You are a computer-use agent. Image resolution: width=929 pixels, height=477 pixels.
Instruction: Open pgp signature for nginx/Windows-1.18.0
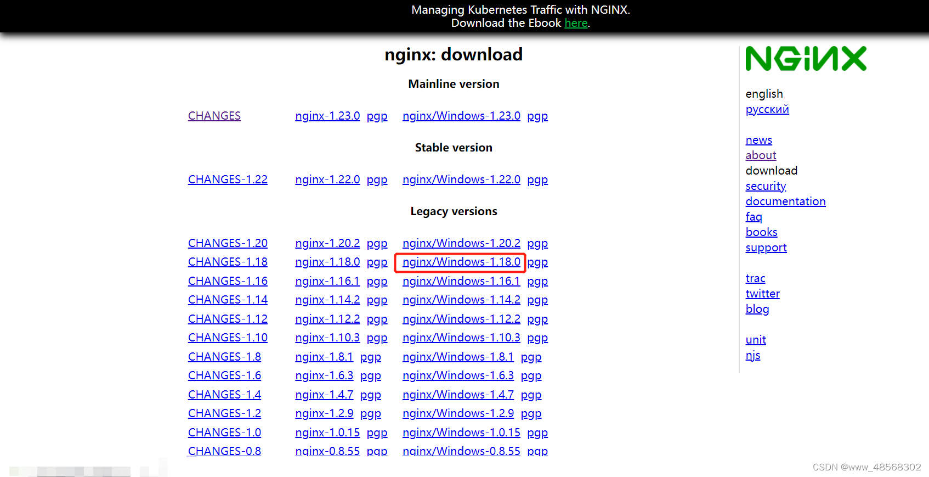click(537, 262)
